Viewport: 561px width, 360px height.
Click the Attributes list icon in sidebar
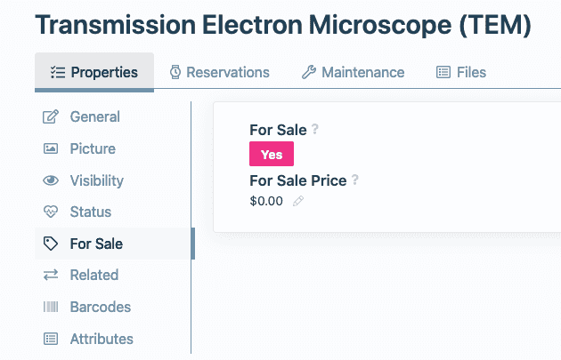51,339
